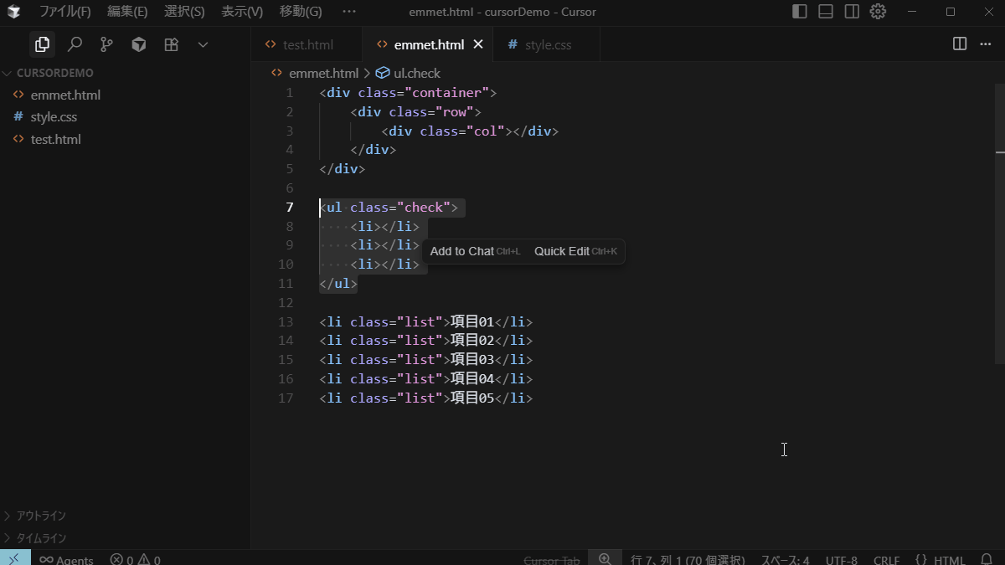Open Agents in status bar

(66, 559)
